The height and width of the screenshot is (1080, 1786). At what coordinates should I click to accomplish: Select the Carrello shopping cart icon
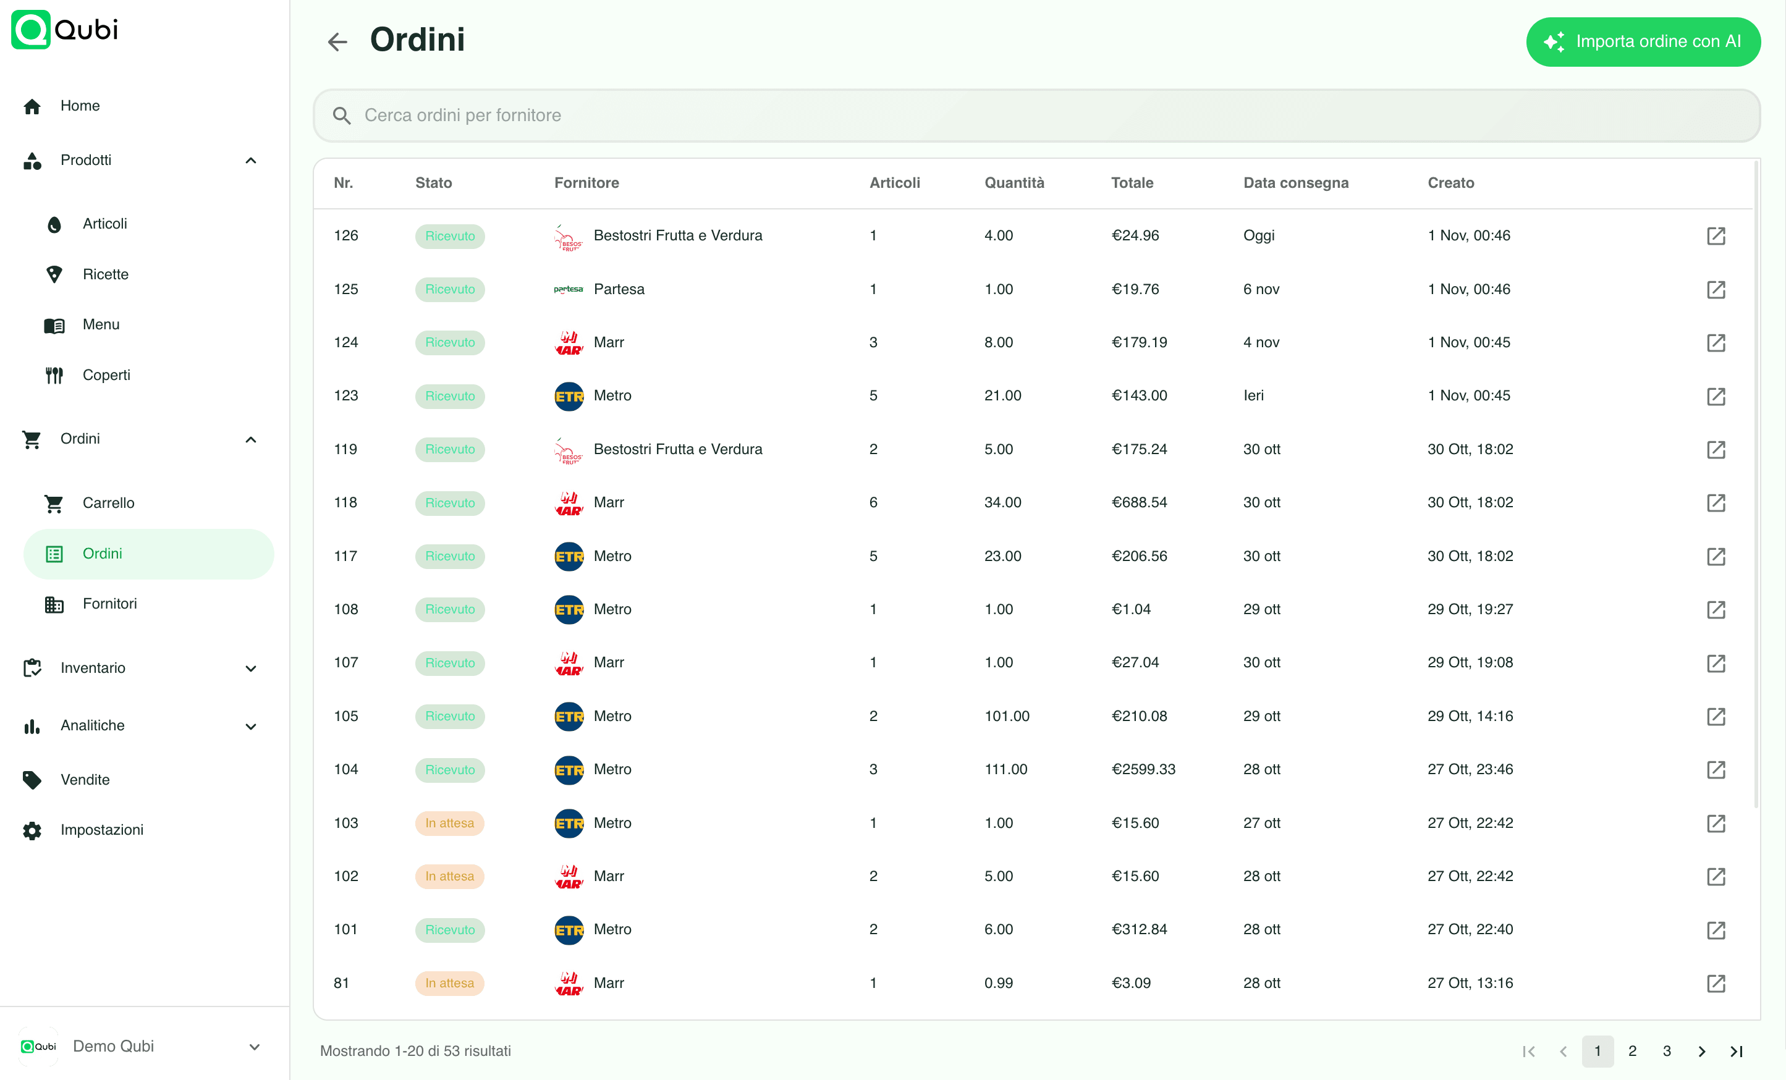coord(54,502)
